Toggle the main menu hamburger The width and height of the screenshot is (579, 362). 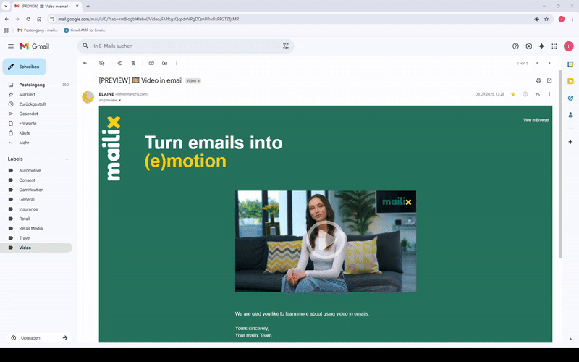[x=11, y=46]
